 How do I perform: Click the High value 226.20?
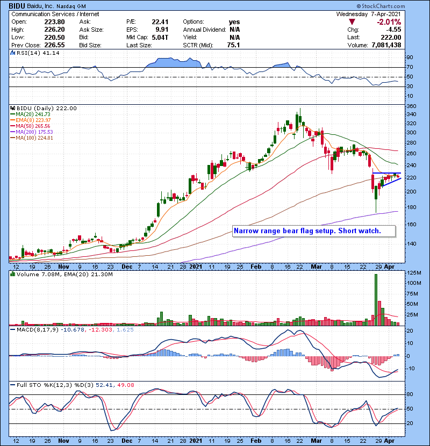click(54, 30)
